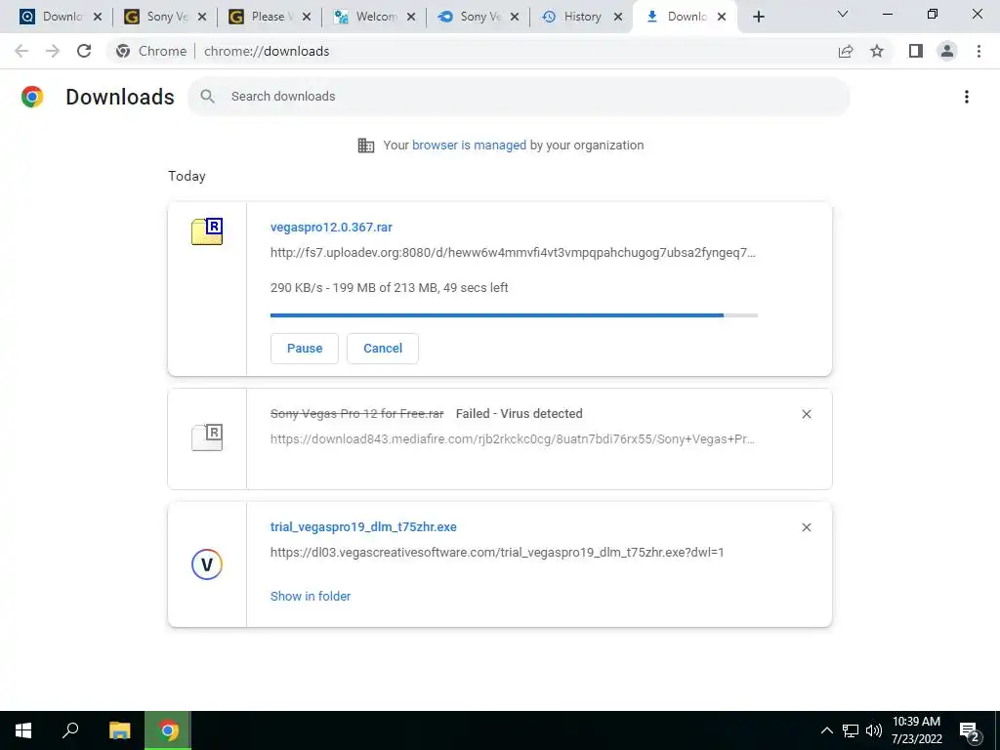Remove the failed Sony Vegas download entry
1000x750 pixels.
point(807,414)
